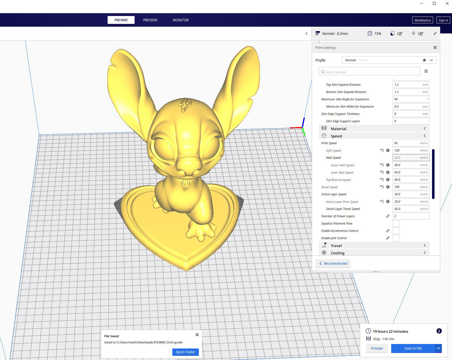The image size is (452, 360).
Task: Open the Marketplace
Action: (423, 20)
